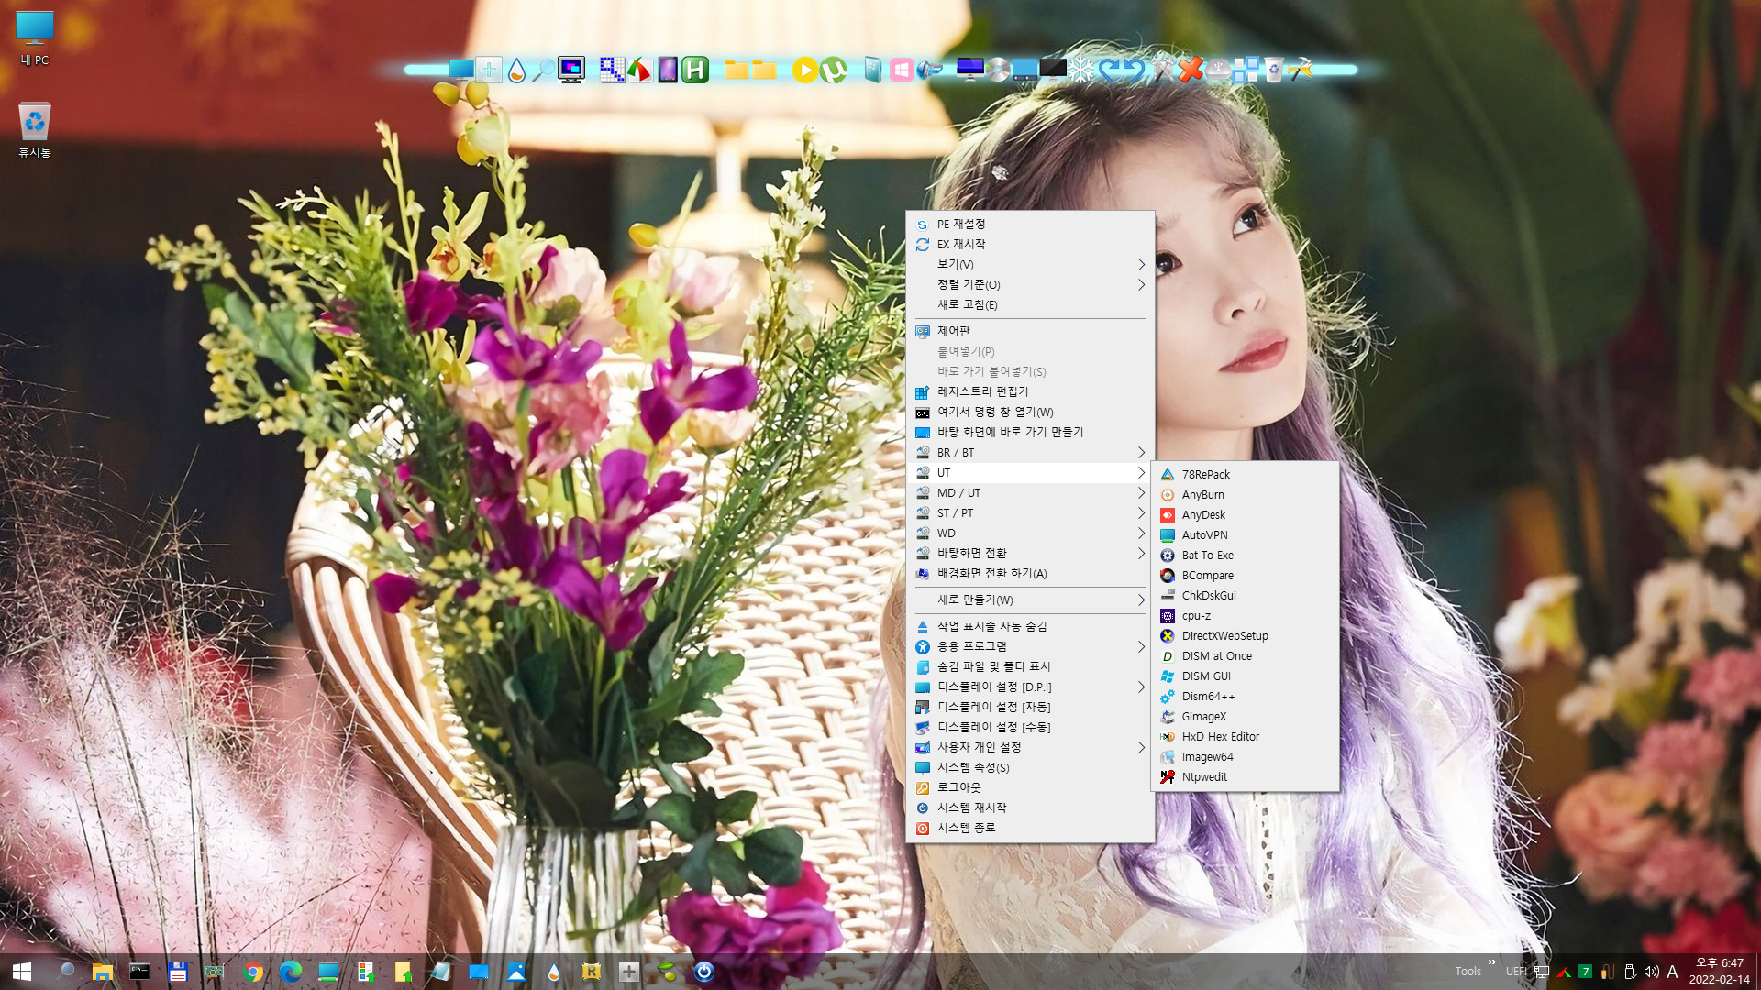This screenshot has height=990, width=1761.
Task: Expand the 바탕화면 전환 submenu
Action: tap(1030, 553)
